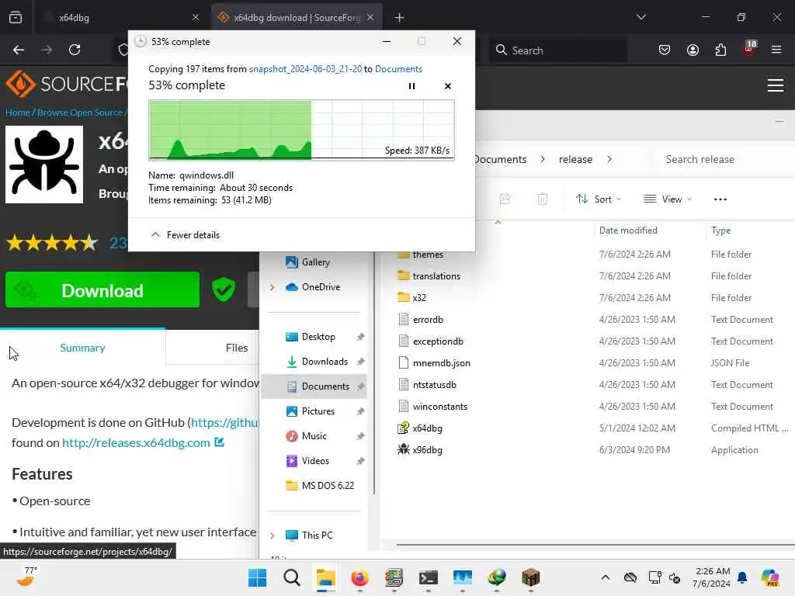Open the Documents destination link in copy dialog
This screenshot has width=795, height=596.
[398, 69]
